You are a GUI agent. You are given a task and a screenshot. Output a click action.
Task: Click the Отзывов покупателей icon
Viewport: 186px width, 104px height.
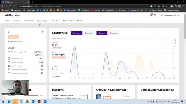coord(9,69)
